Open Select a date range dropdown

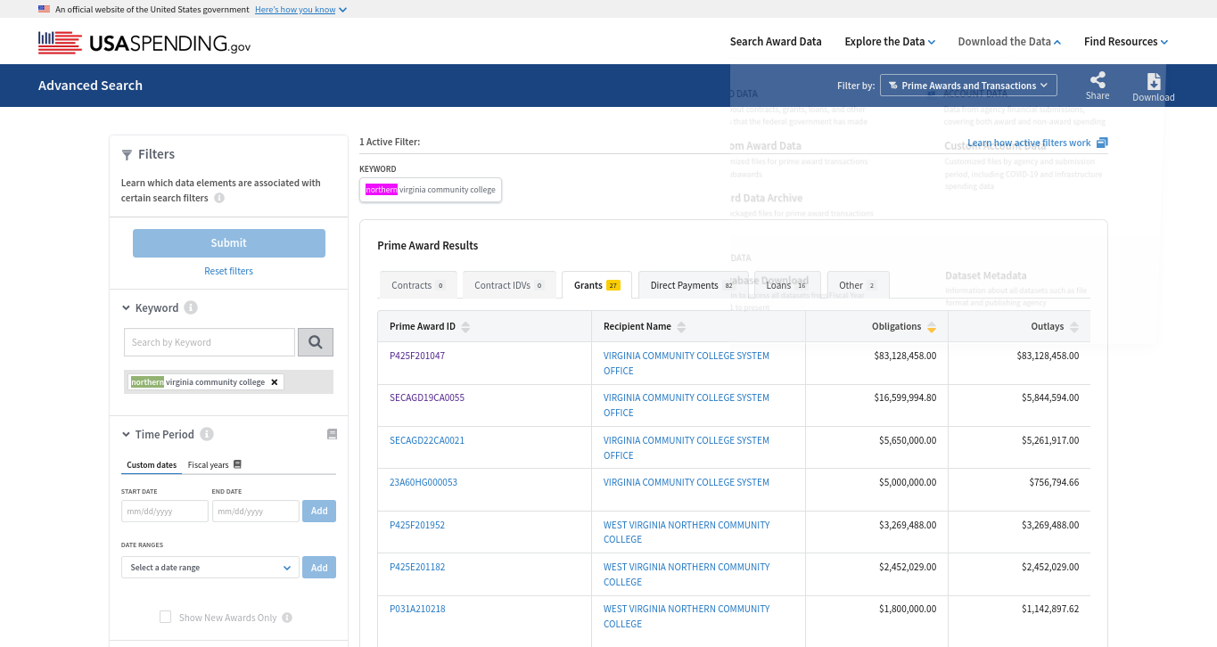(210, 568)
